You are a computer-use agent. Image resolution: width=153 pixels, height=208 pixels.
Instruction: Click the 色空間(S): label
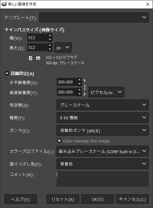click(19, 105)
